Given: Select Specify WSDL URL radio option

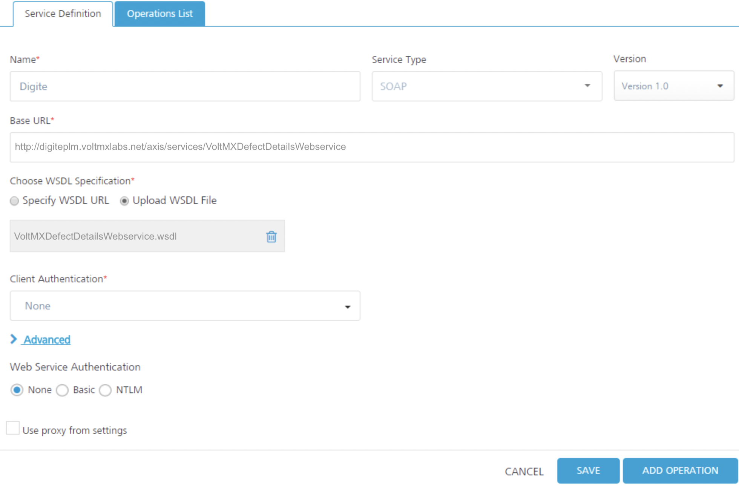Looking at the screenshot, I should (14, 201).
